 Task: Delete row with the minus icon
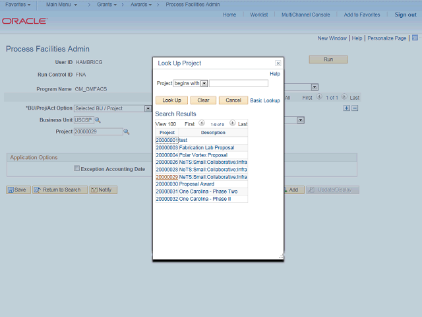tap(355, 108)
